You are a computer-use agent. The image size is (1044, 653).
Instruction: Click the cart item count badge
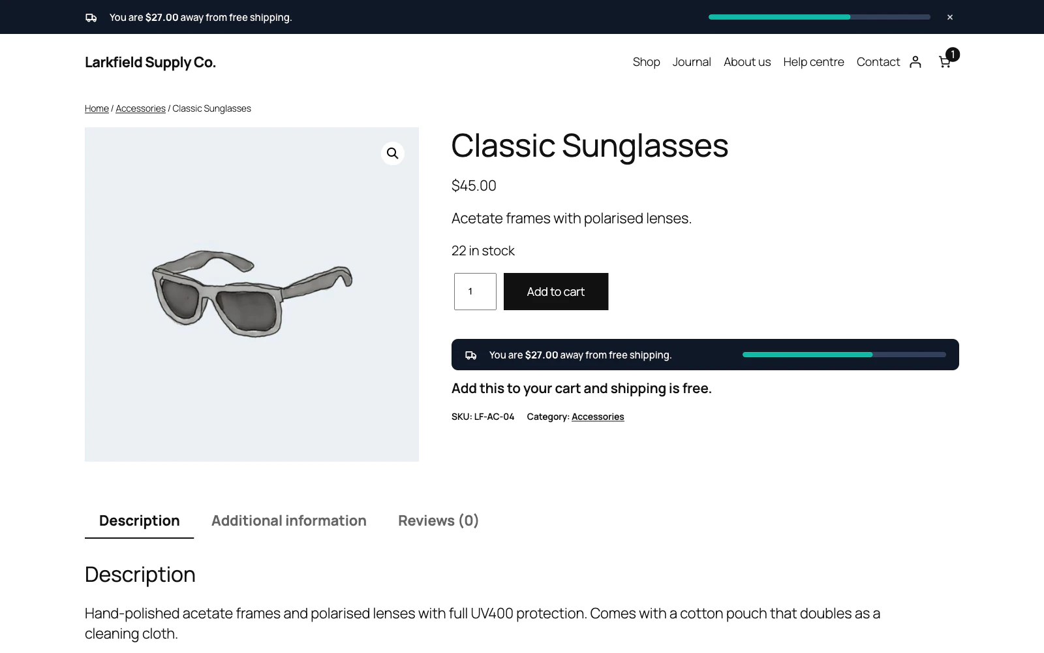[953, 54]
